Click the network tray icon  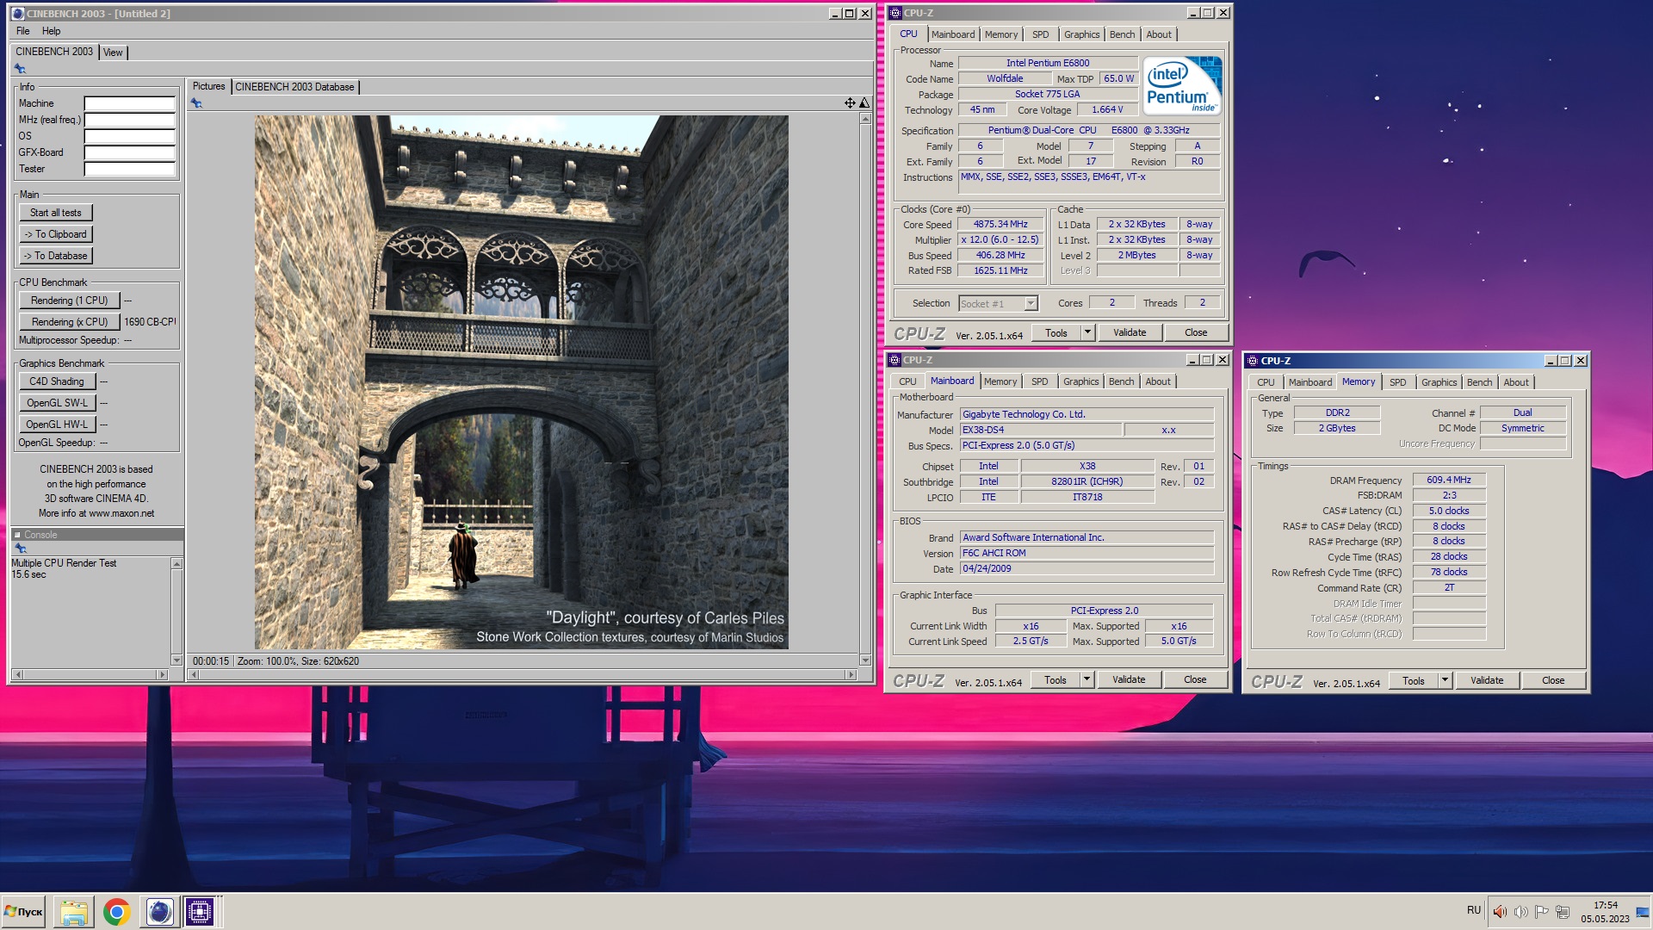point(1563,912)
